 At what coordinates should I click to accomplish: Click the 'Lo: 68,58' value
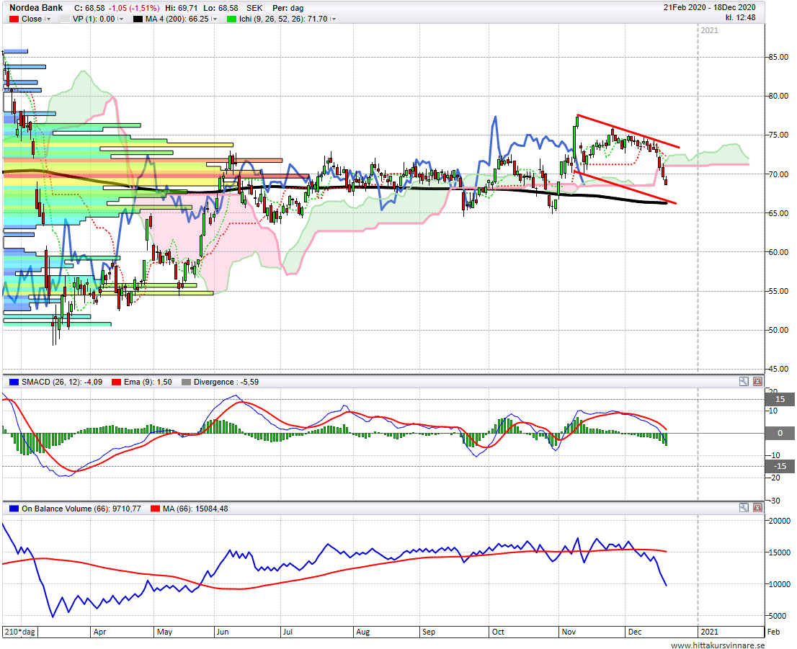point(220,8)
